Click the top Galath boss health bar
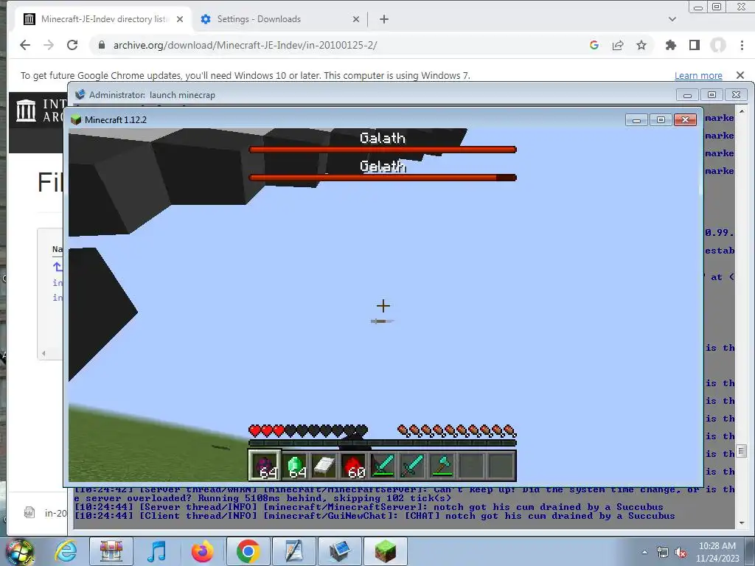The width and height of the screenshot is (755, 566). tap(383, 150)
